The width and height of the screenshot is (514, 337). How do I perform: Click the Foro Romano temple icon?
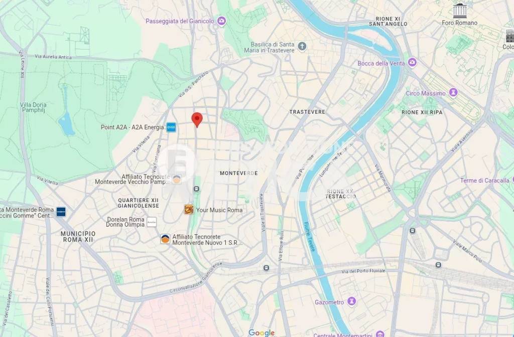(x=460, y=11)
